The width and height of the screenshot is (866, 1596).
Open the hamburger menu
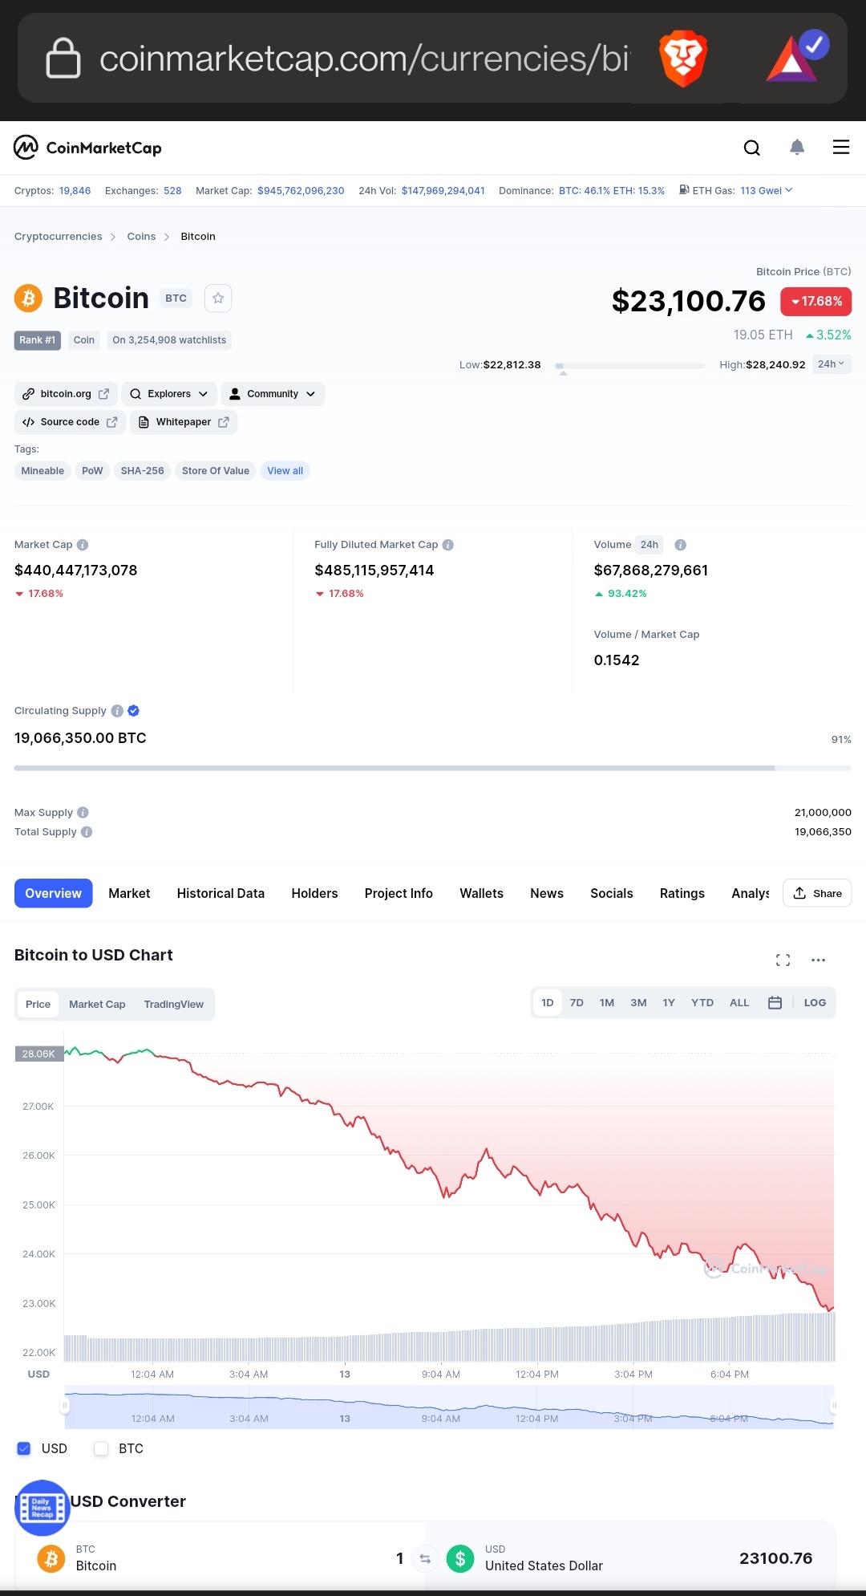click(x=841, y=147)
